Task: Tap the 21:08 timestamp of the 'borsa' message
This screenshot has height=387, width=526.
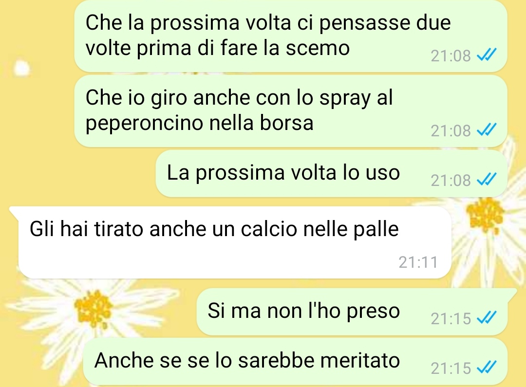Action: coord(451,131)
